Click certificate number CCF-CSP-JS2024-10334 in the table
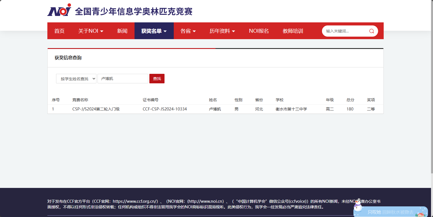This screenshot has height=217, width=433. pyautogui.click(x=165, y=109)
